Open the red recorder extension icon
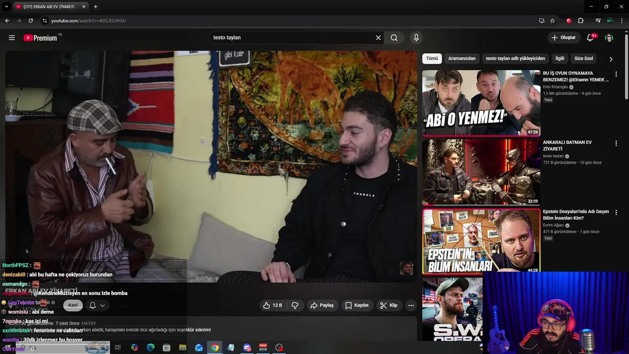 pyautogui.click(x=569, y=21)
